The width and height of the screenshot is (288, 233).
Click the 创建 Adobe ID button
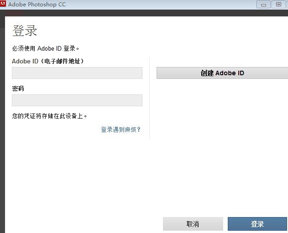(222, 73)
